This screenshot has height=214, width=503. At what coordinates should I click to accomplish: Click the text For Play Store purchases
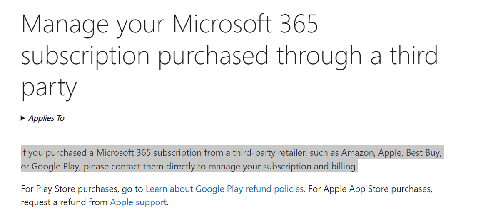[x=69, y=189]
